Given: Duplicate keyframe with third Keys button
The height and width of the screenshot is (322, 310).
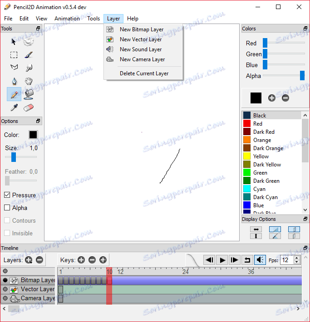Looking at the screenshot, I should pos(103,260).
